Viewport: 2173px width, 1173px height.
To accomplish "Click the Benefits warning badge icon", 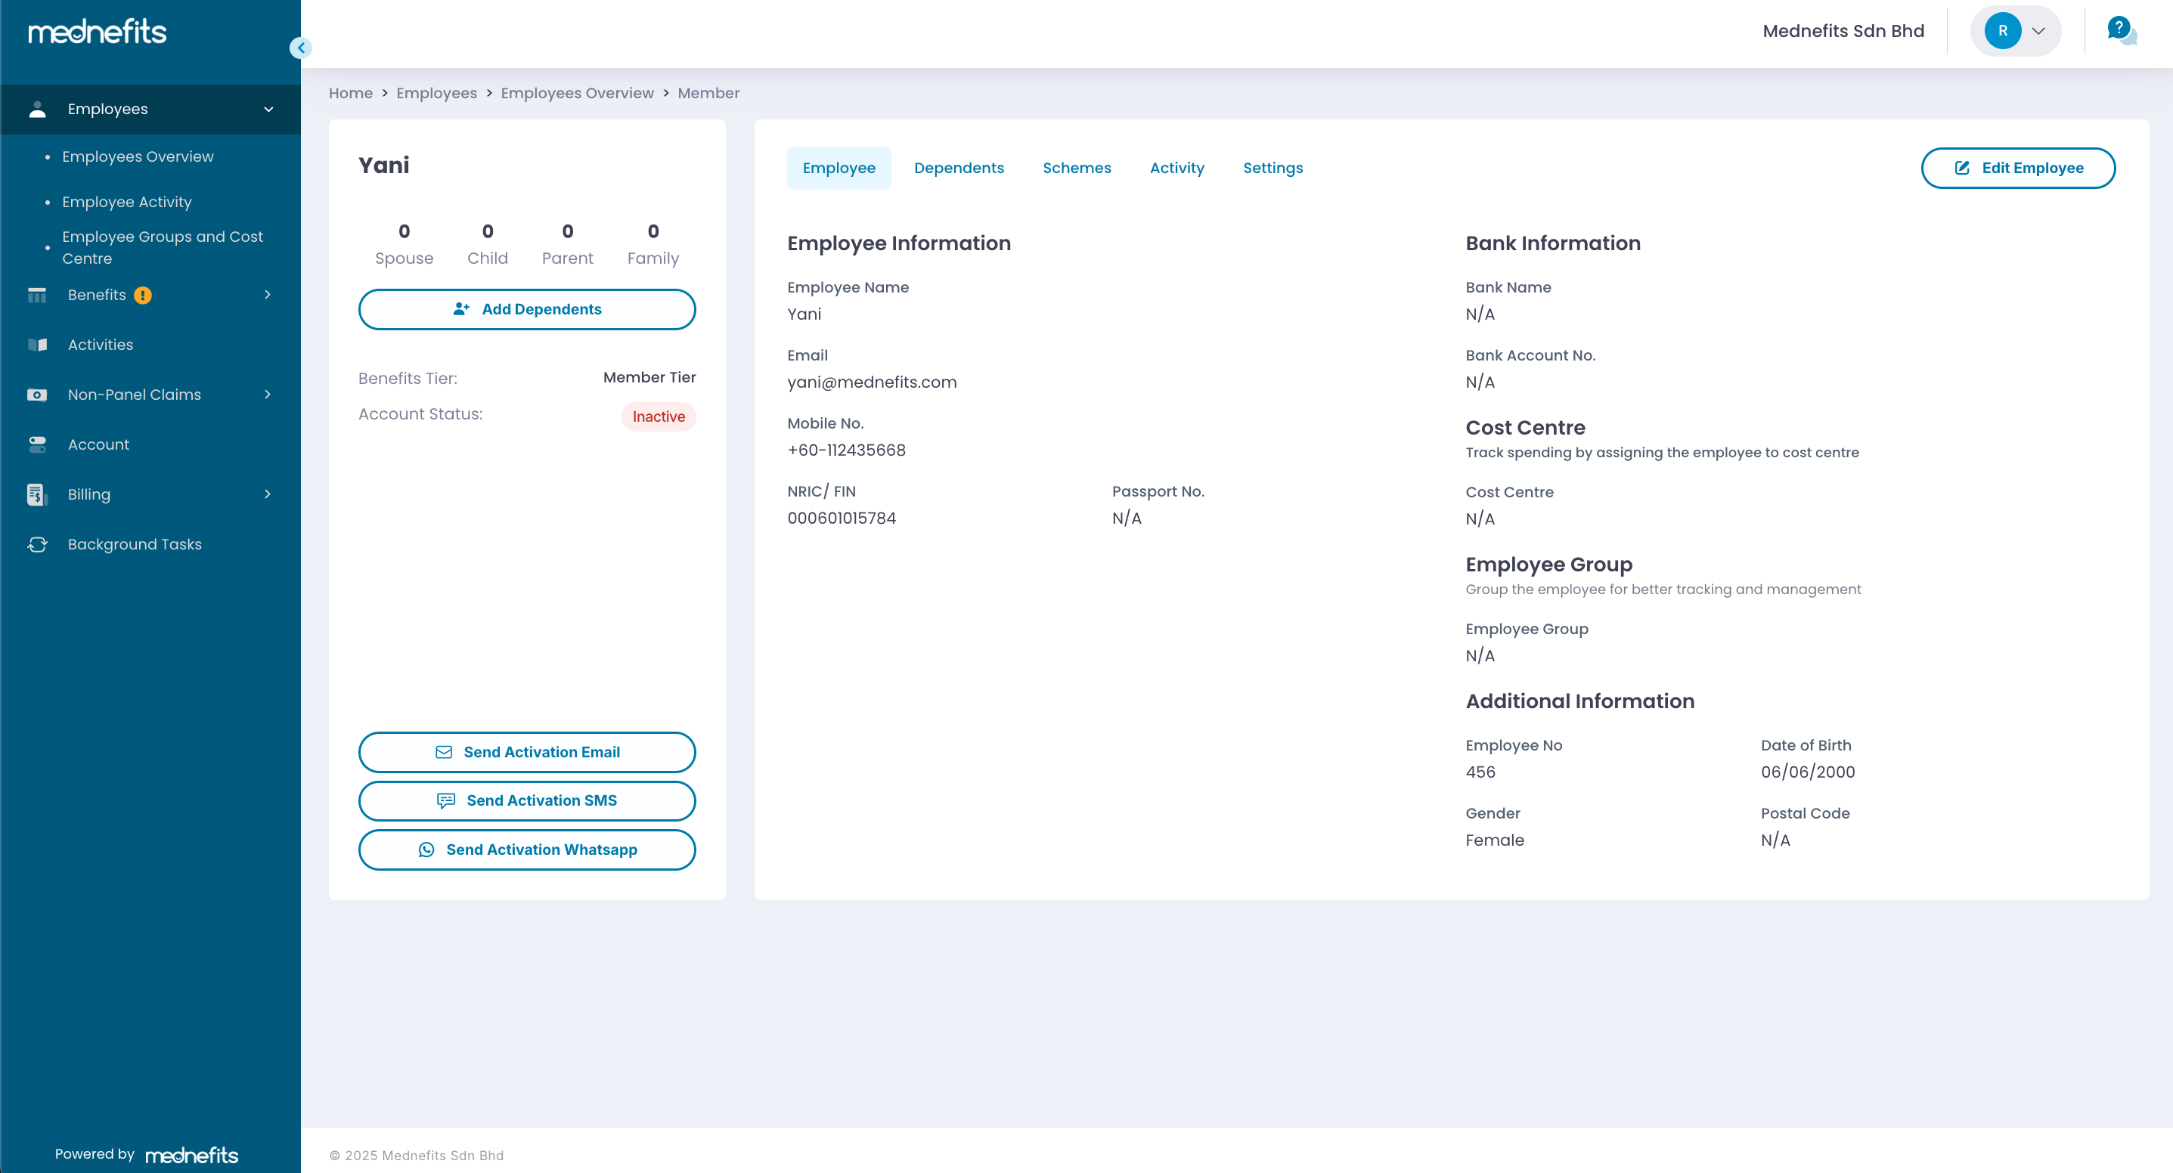I will click(144, 296).
